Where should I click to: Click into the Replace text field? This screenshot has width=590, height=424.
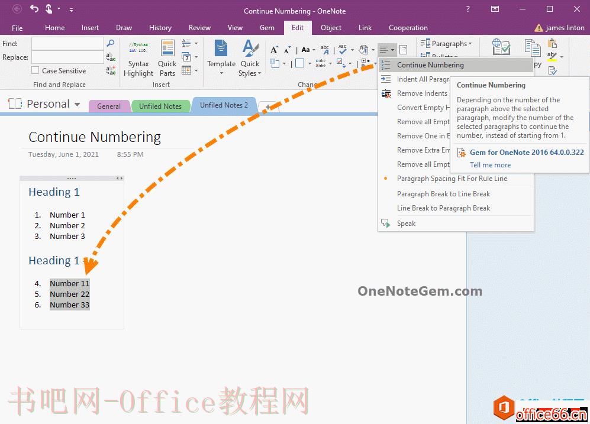pos(67,57)
